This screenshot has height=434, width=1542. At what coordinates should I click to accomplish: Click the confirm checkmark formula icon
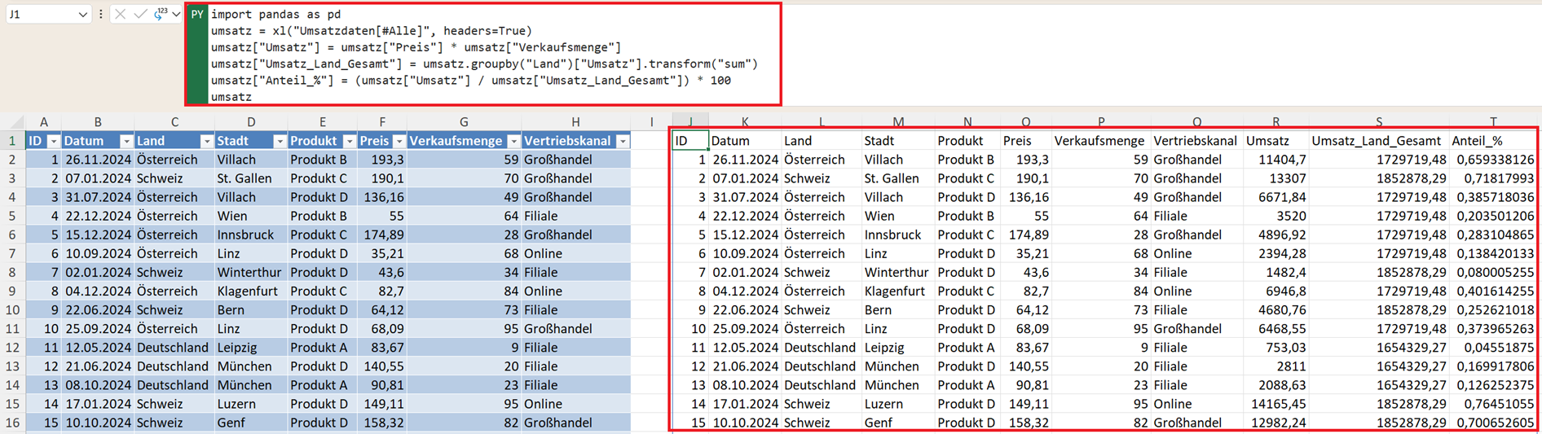pos(140,14)
